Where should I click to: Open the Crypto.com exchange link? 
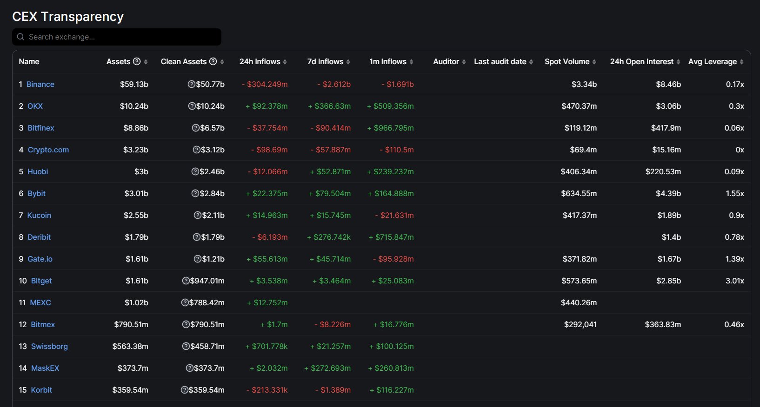click(48, 150)
